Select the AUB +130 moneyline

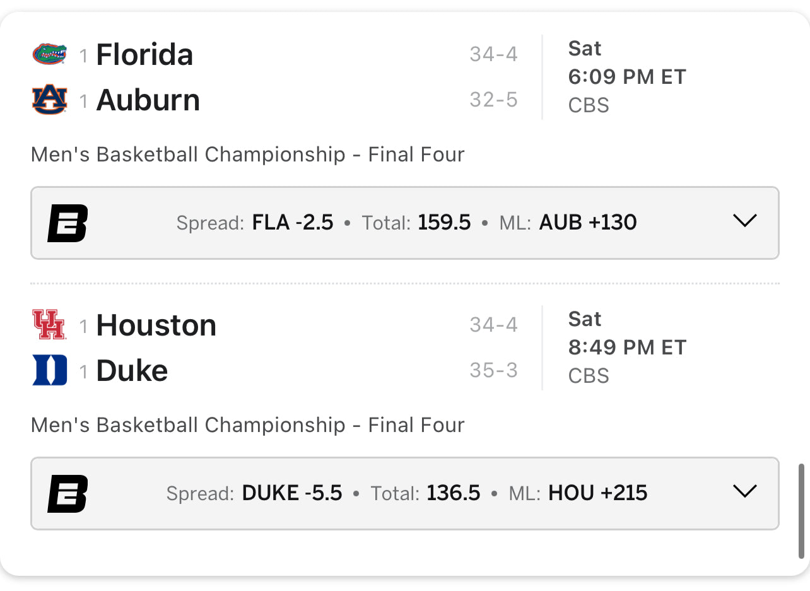pos(588,223)
